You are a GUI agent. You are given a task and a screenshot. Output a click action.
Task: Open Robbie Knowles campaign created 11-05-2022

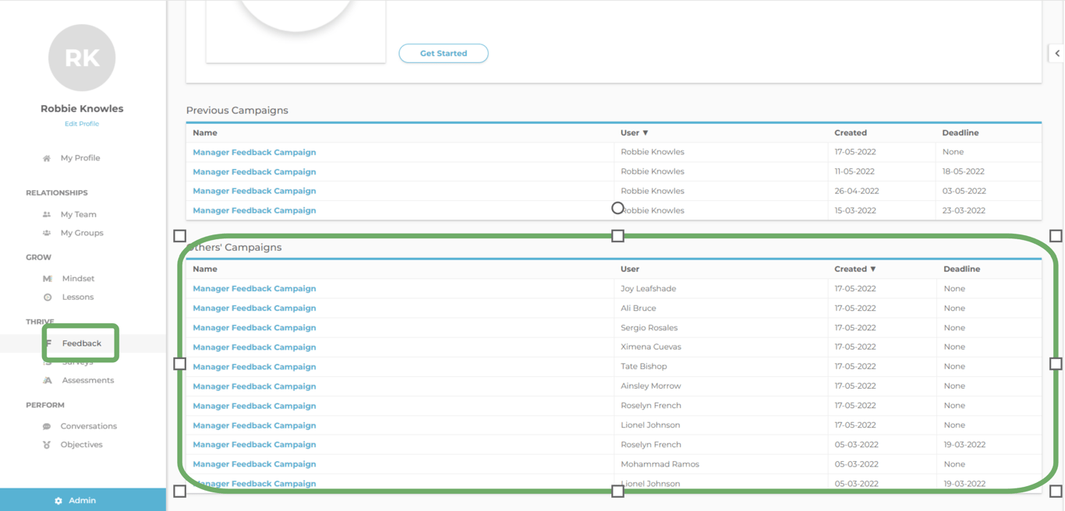coord(254,171)
